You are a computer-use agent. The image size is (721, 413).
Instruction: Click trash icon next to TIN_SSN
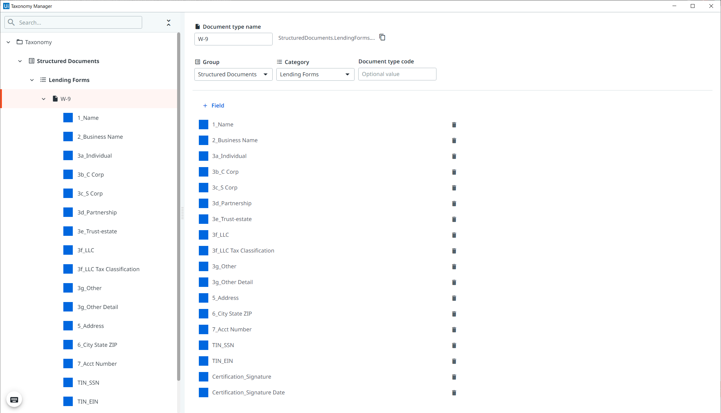pyautogui.click(x=454, y=346)
